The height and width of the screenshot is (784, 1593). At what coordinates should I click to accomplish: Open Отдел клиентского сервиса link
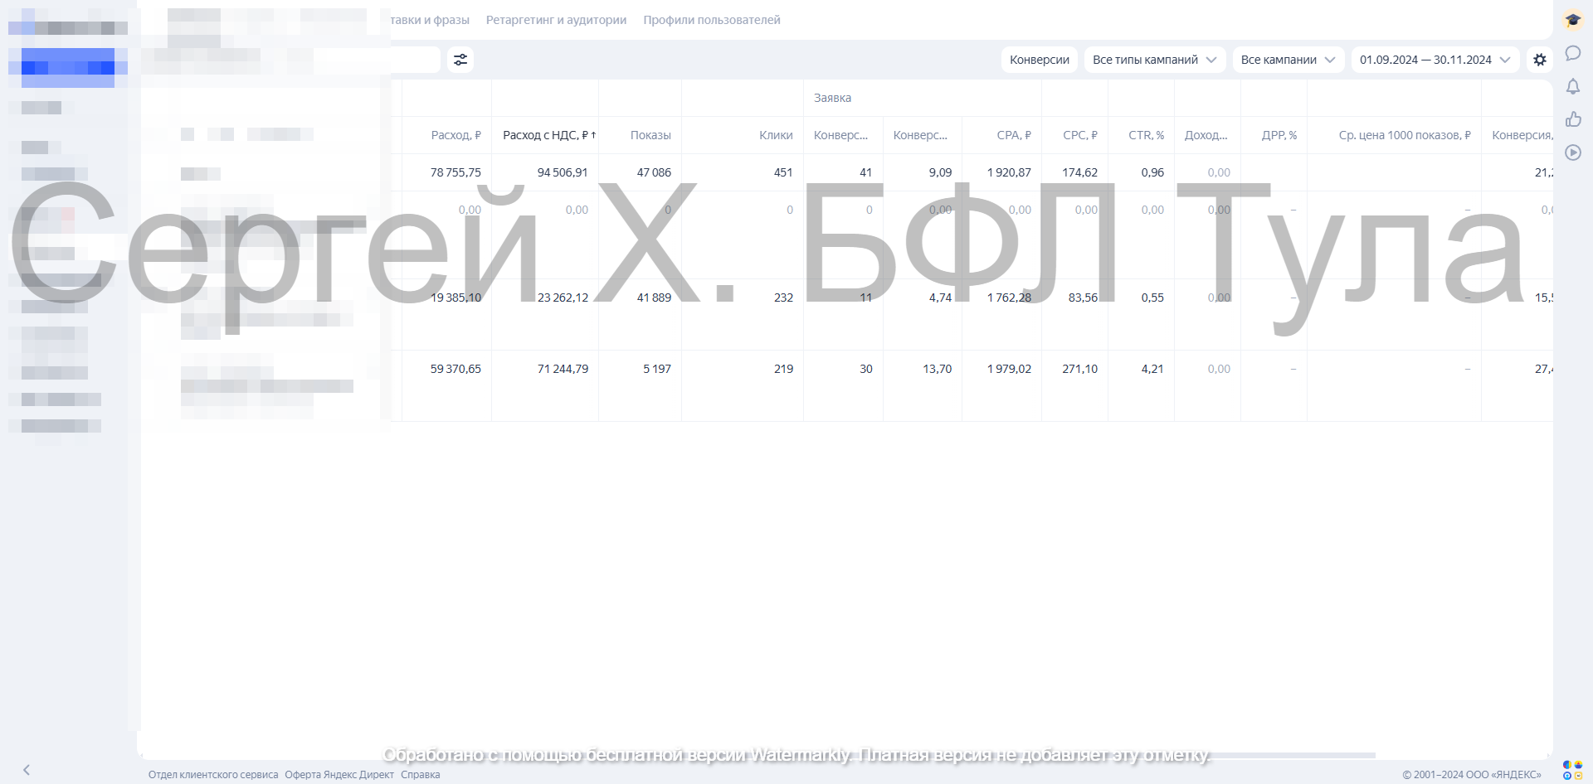(213, 775)
